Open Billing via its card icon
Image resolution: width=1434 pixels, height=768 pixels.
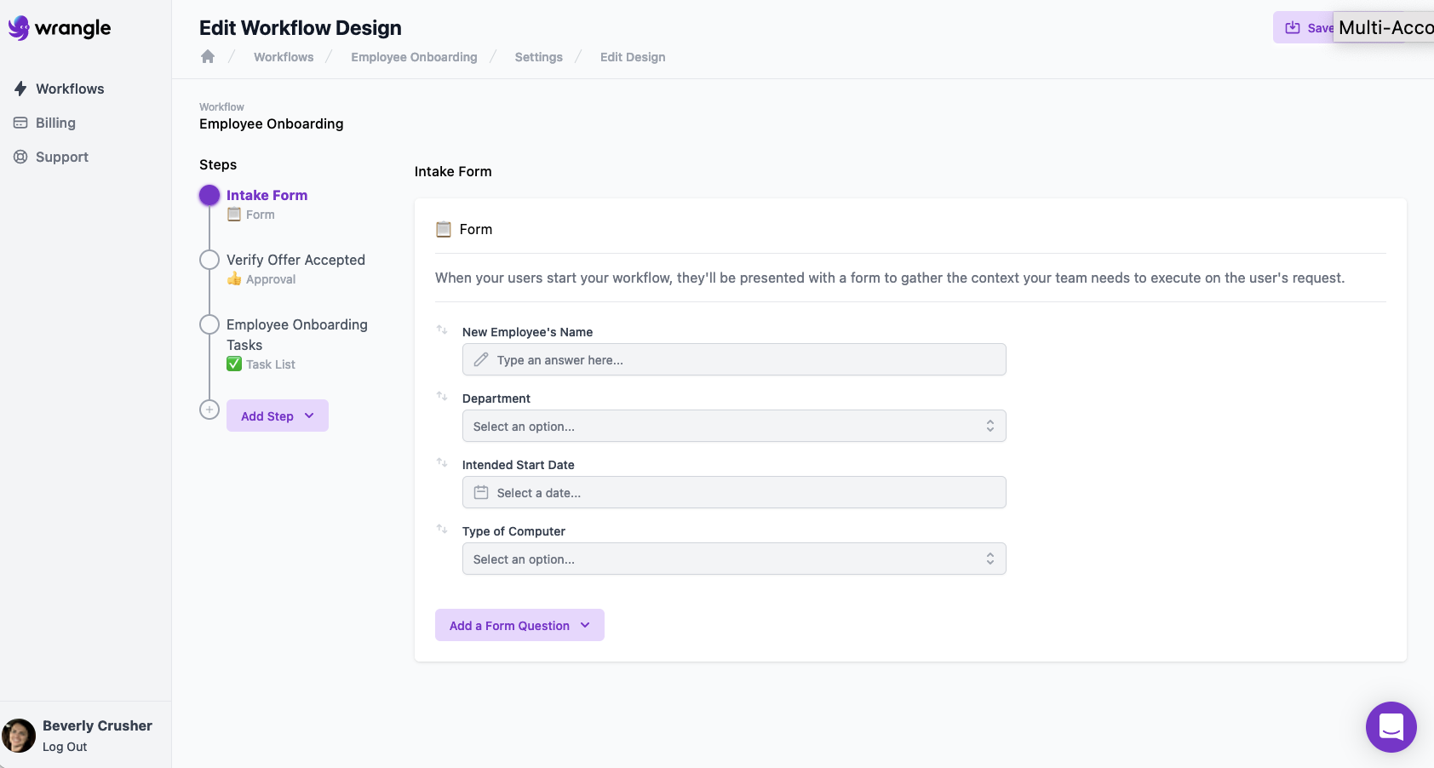click(20, 122)
